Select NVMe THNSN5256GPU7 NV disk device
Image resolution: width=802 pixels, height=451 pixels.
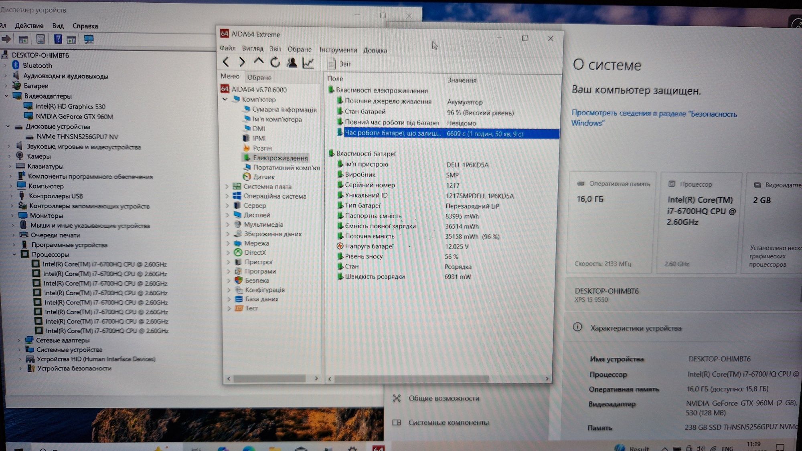coord(72,137)
